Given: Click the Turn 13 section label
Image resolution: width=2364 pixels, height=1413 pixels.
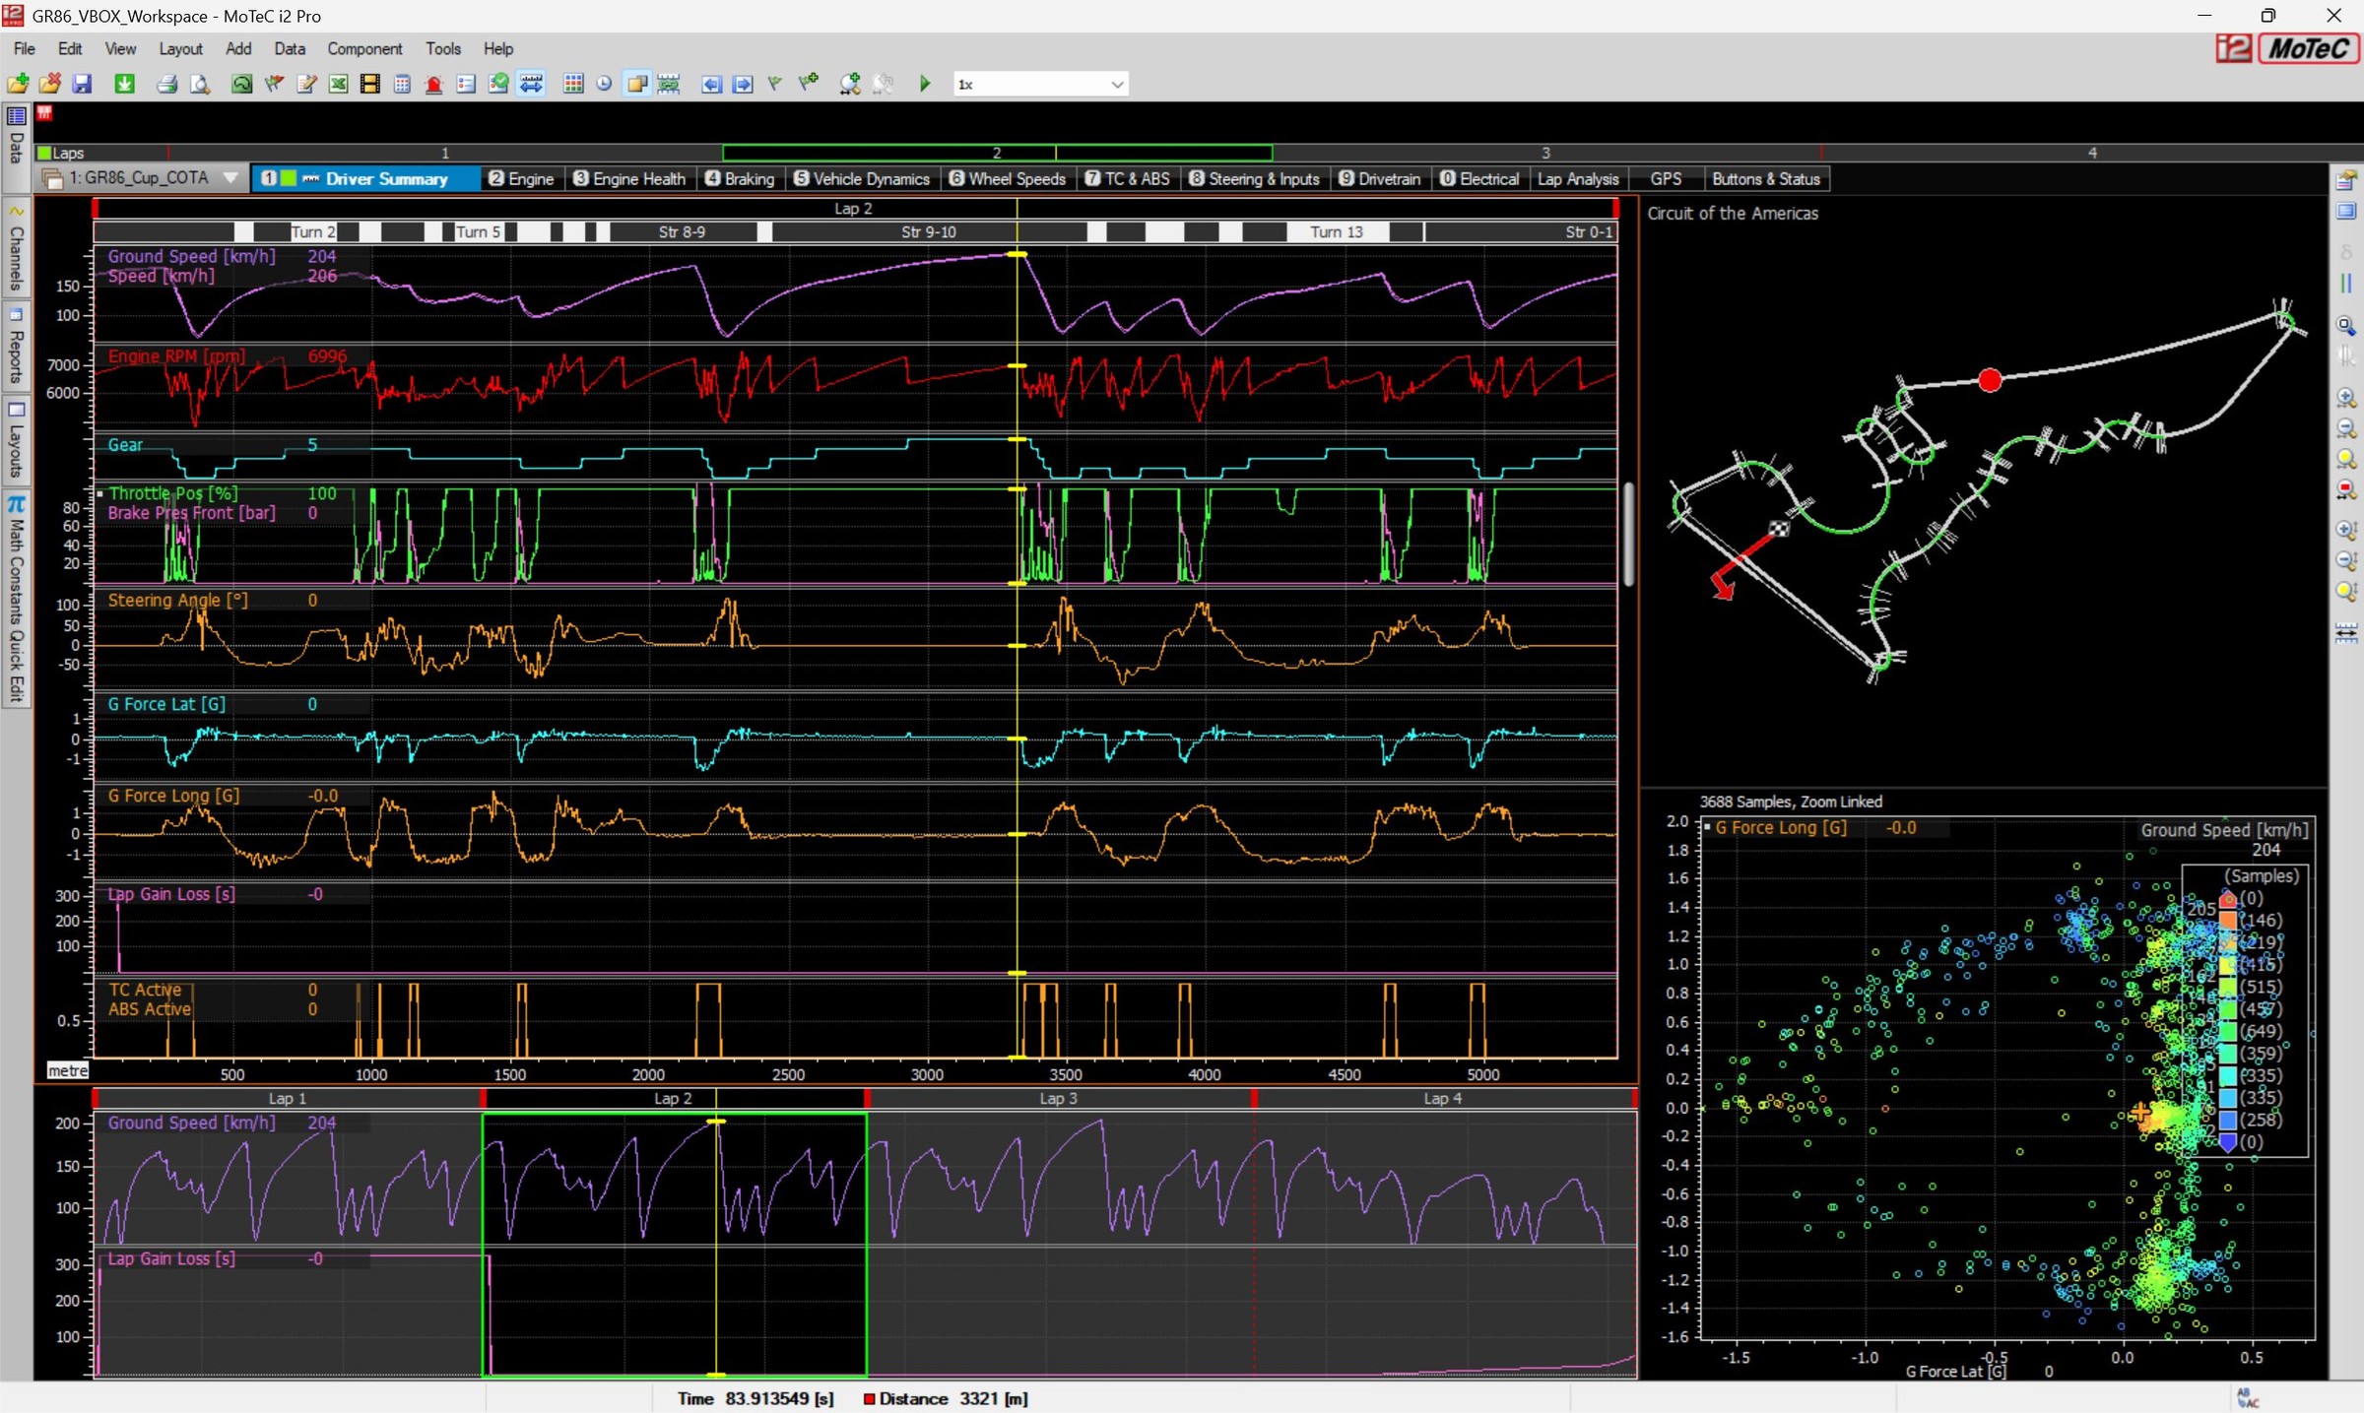Looking at the screenshot, I should pos(1337,232).
